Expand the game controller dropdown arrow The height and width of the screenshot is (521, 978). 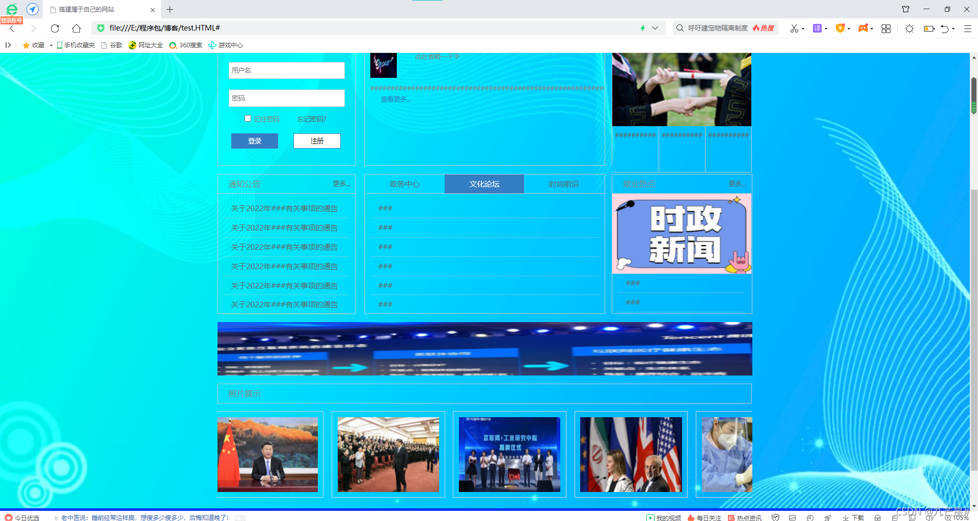click(x=872, y=29)
